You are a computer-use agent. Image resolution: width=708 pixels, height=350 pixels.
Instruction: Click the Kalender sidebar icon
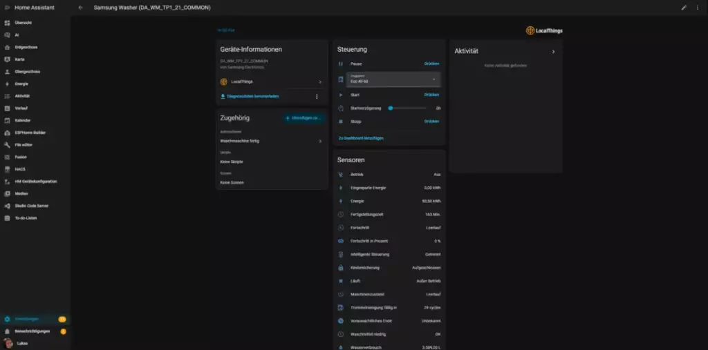tap(7, 120)
